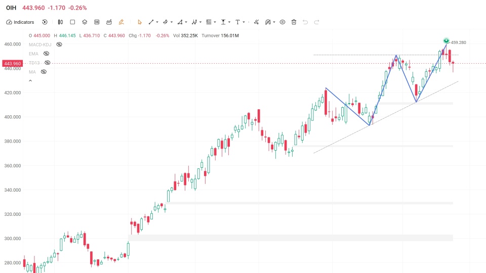Screen dimensions: 486x273
Task: Click the EMA indicator label
Action: coord(33,54)
